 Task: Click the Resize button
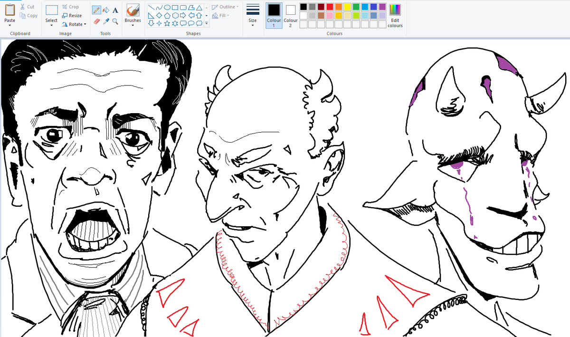coord(72,16)
